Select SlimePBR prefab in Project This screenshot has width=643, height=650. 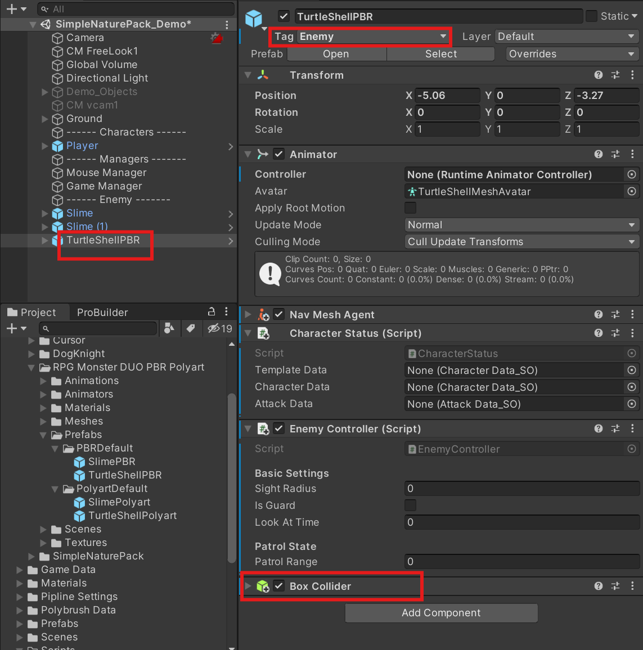111,462
